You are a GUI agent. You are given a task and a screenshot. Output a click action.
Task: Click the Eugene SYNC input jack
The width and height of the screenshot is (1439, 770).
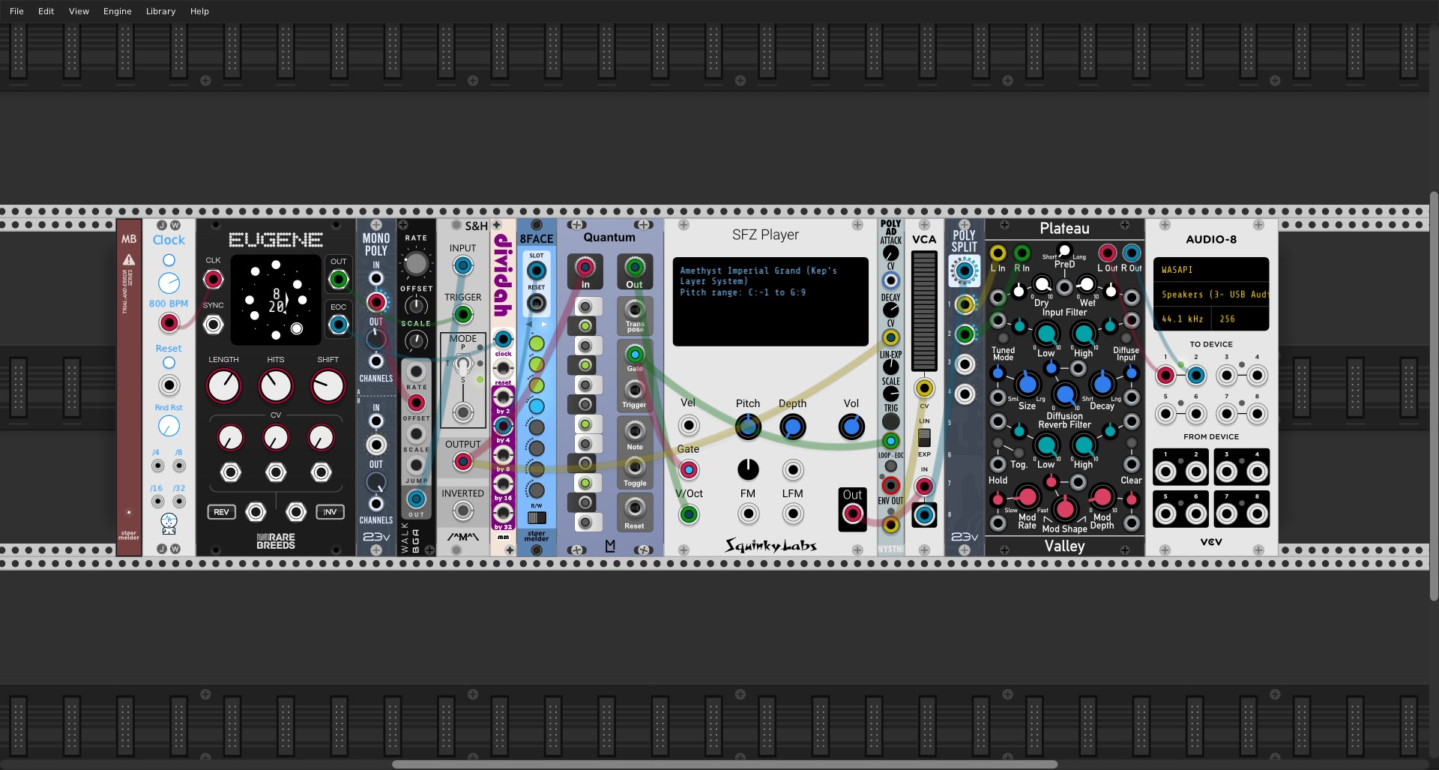click(214, 325)
